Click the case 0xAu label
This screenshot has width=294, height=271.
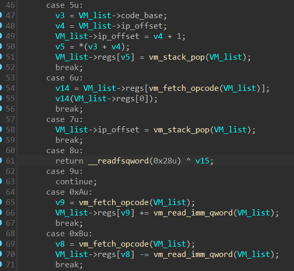[69, 192]
